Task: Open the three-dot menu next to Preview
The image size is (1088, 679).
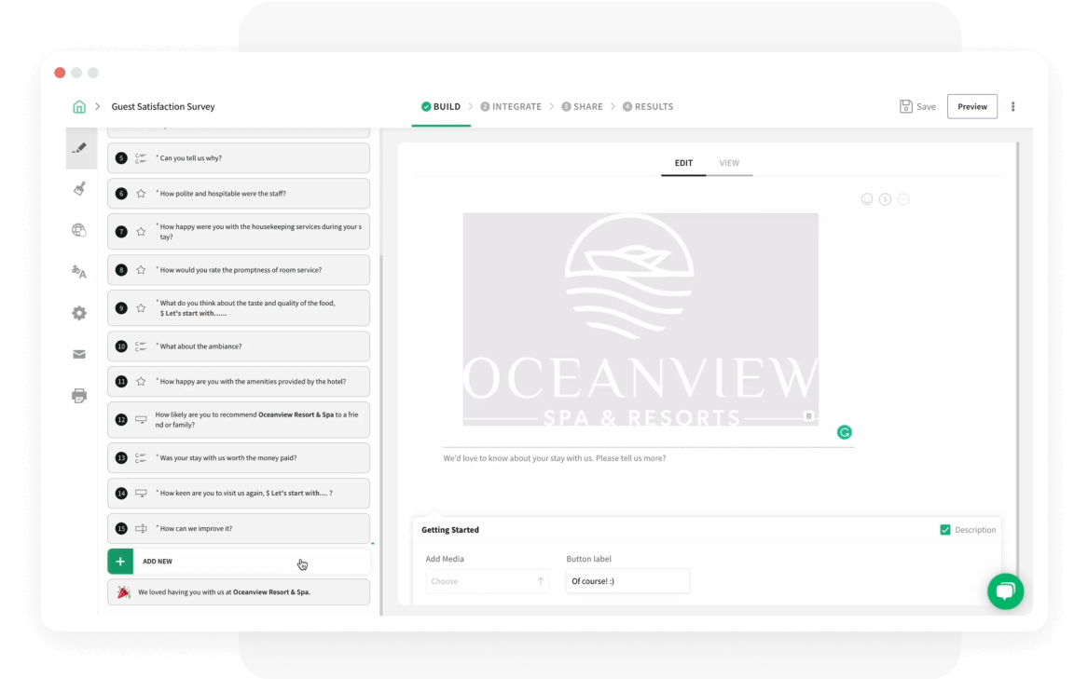Action: tap(1013, 106)
